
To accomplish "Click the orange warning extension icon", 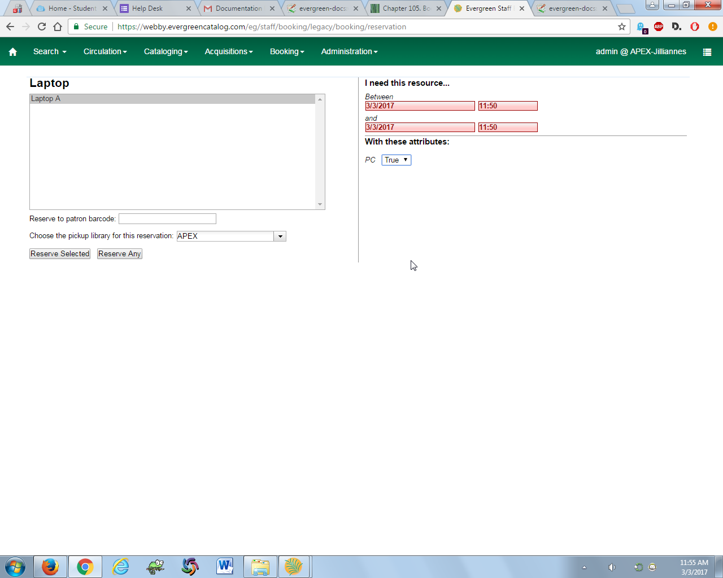I will [713, 27].
